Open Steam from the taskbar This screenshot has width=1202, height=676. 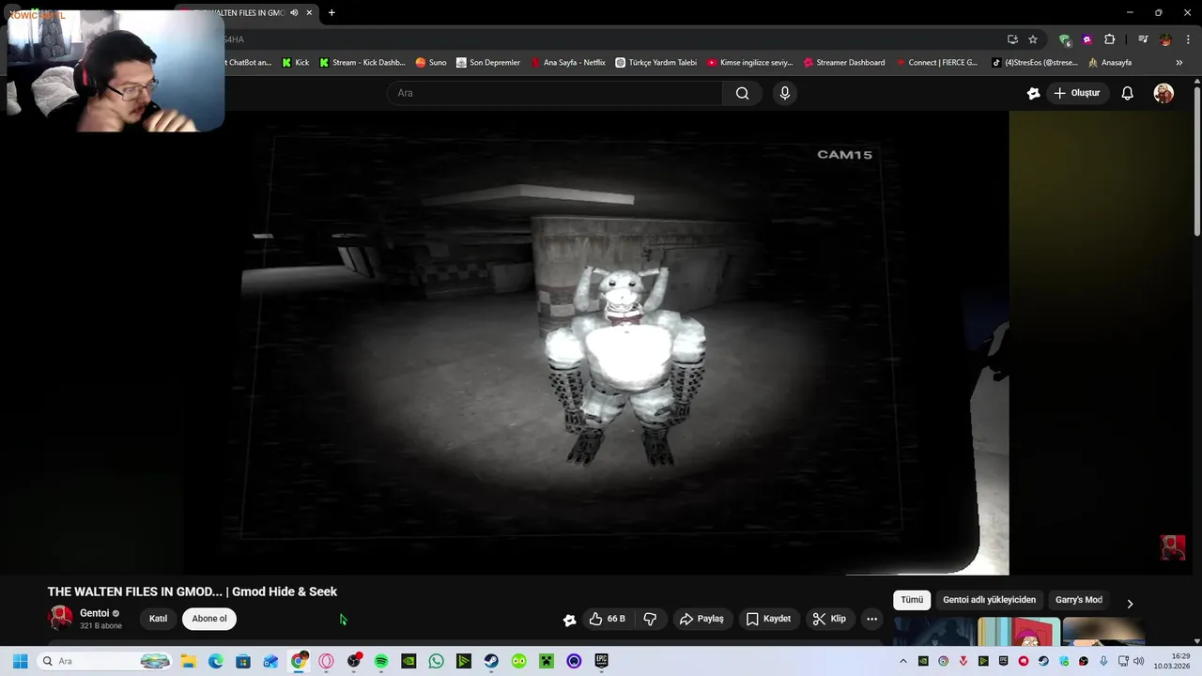491,661
